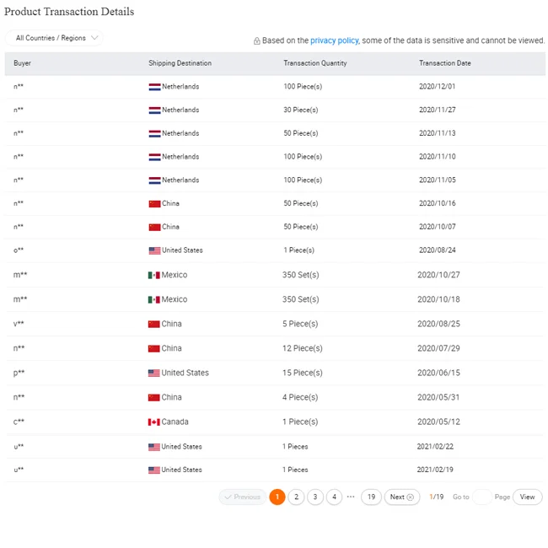Screen dimensions: 548x548
Task: Click the Transaction Date column header
Action: coord(444,63)
